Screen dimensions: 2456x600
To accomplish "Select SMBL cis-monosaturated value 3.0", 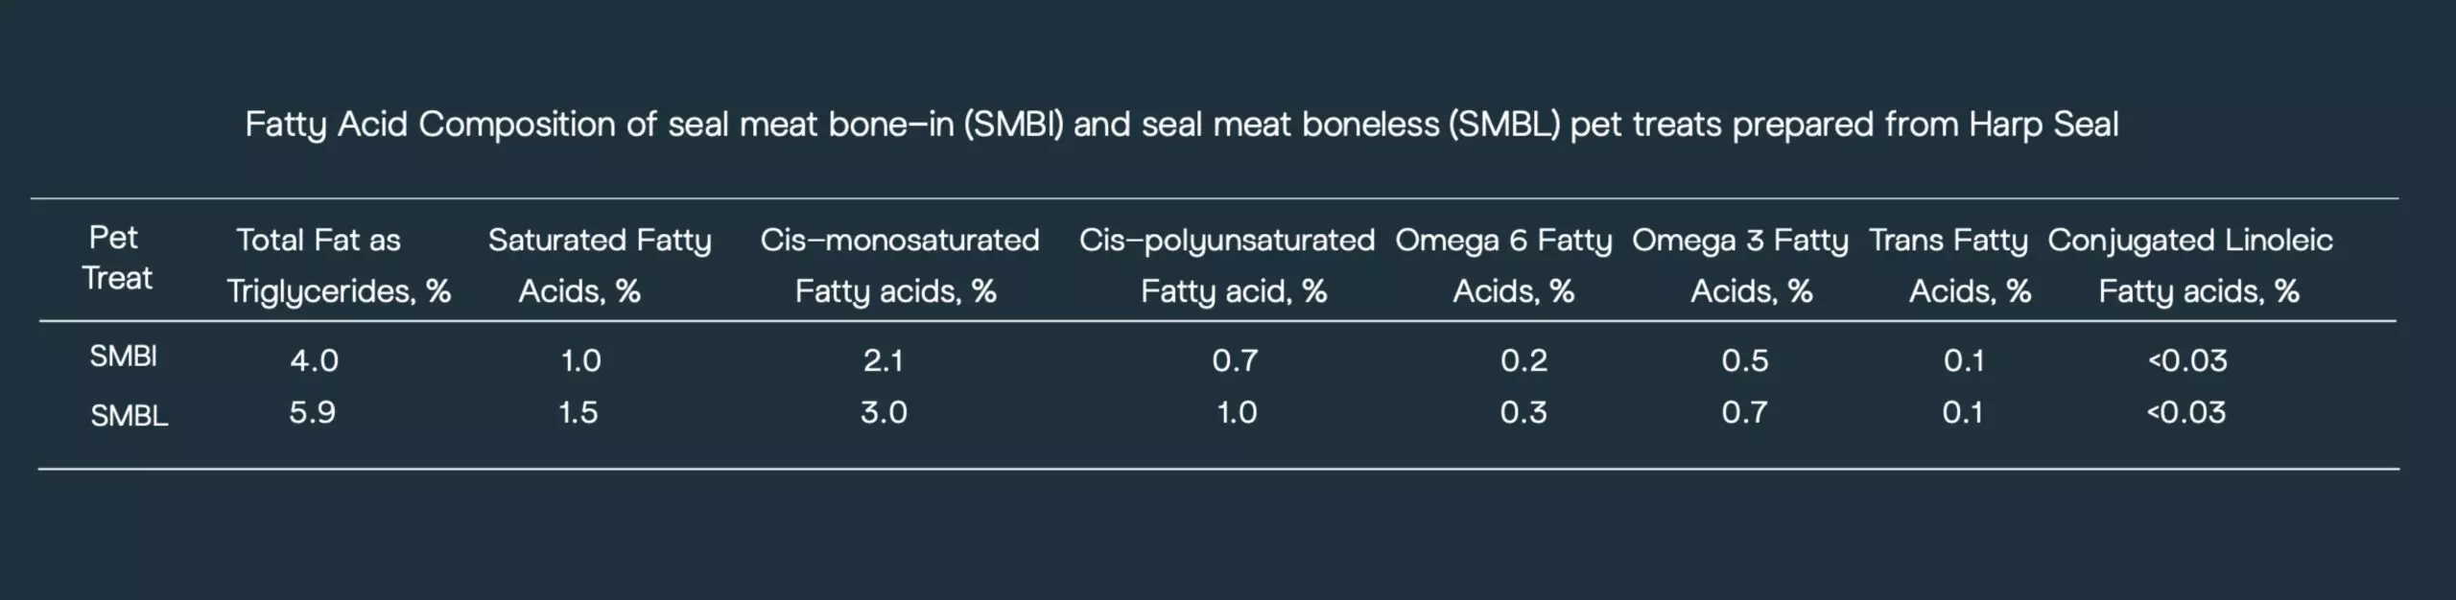I will [x=883, y=413].
